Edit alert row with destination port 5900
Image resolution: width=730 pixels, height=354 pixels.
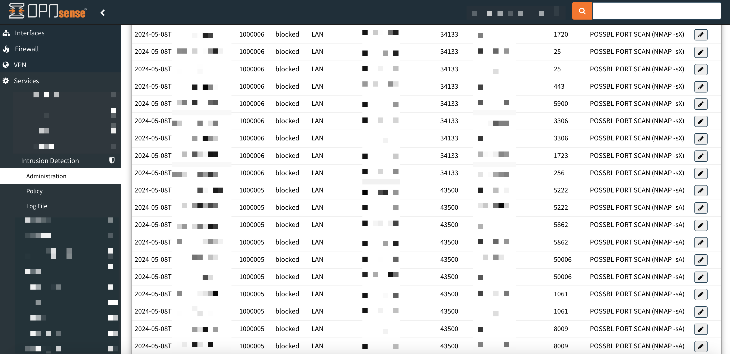pyautogui.click(x=701, y=104)
